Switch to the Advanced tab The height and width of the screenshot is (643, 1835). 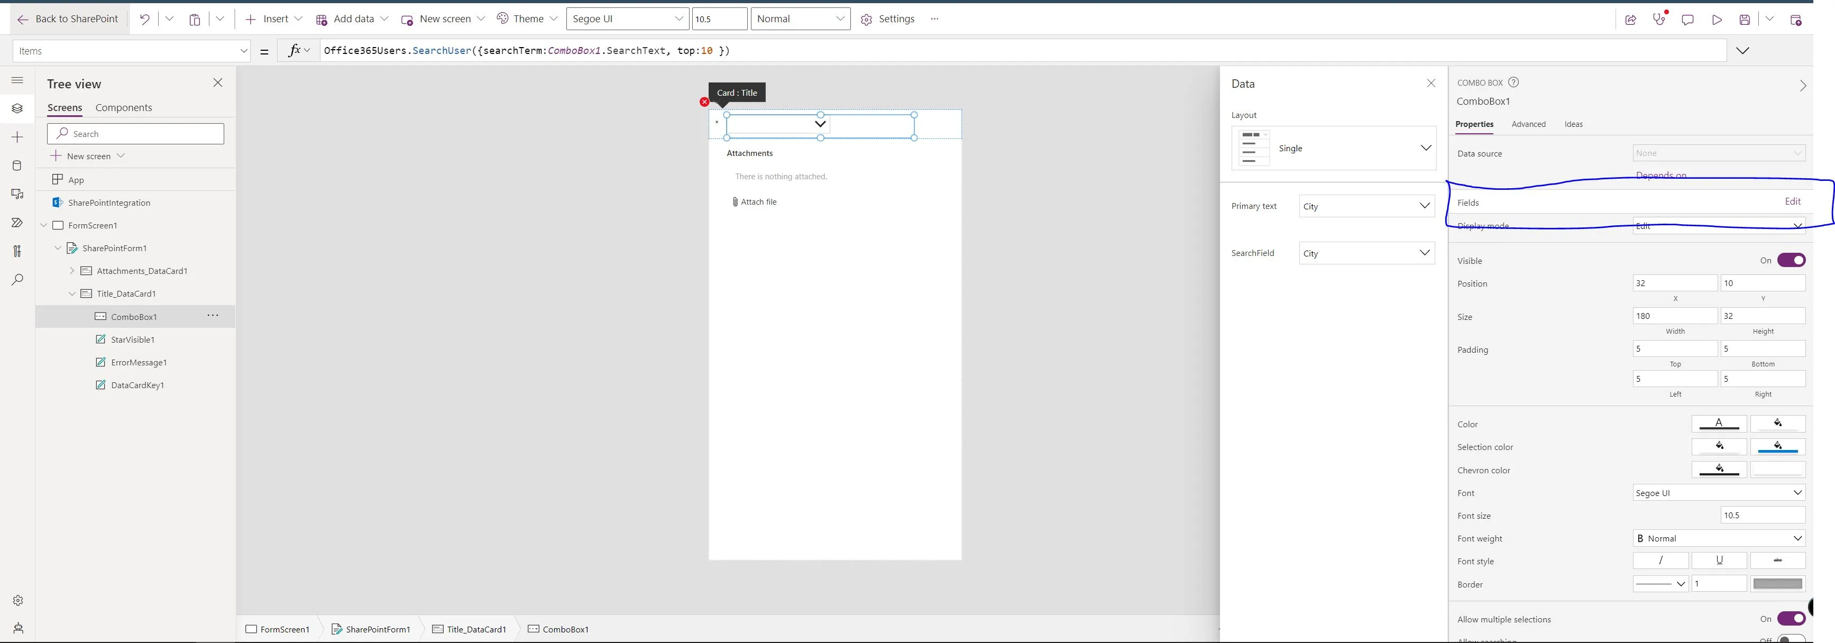coord(1528,124)
